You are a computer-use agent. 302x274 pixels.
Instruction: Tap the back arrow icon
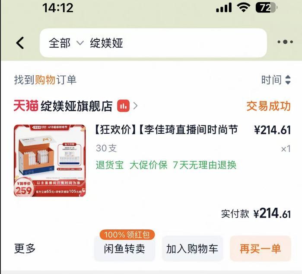coord(20,43)
